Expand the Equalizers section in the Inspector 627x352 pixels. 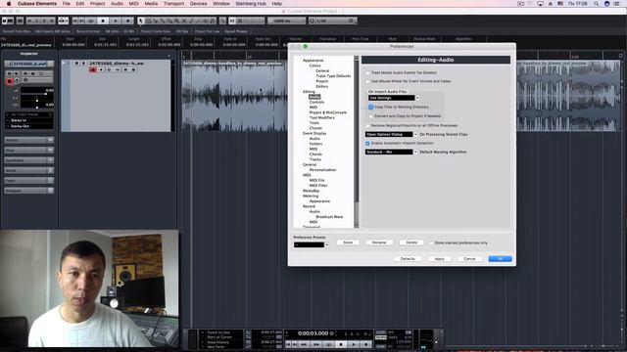[x=28, y=160]
